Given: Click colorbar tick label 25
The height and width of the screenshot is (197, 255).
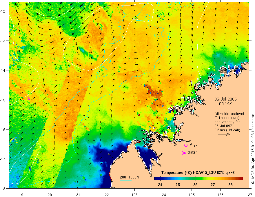Looking at the screenshot, I should (x=178, y=185).
